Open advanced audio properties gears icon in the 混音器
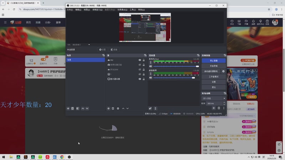Image resolution: width=285 pixels, height=160 pixels. [x=150, y=108]
